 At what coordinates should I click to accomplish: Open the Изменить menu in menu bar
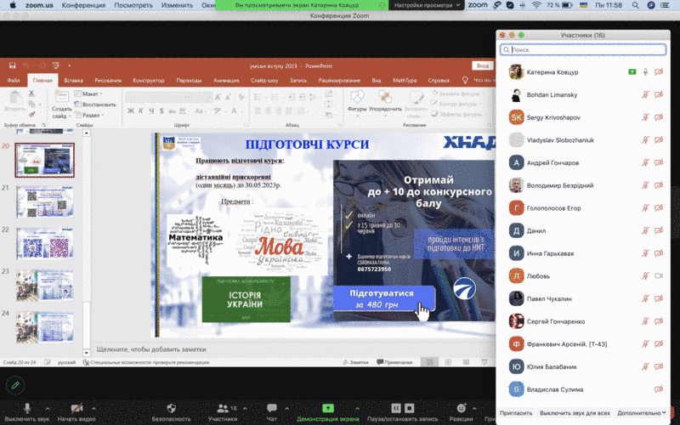pos(177,5)
